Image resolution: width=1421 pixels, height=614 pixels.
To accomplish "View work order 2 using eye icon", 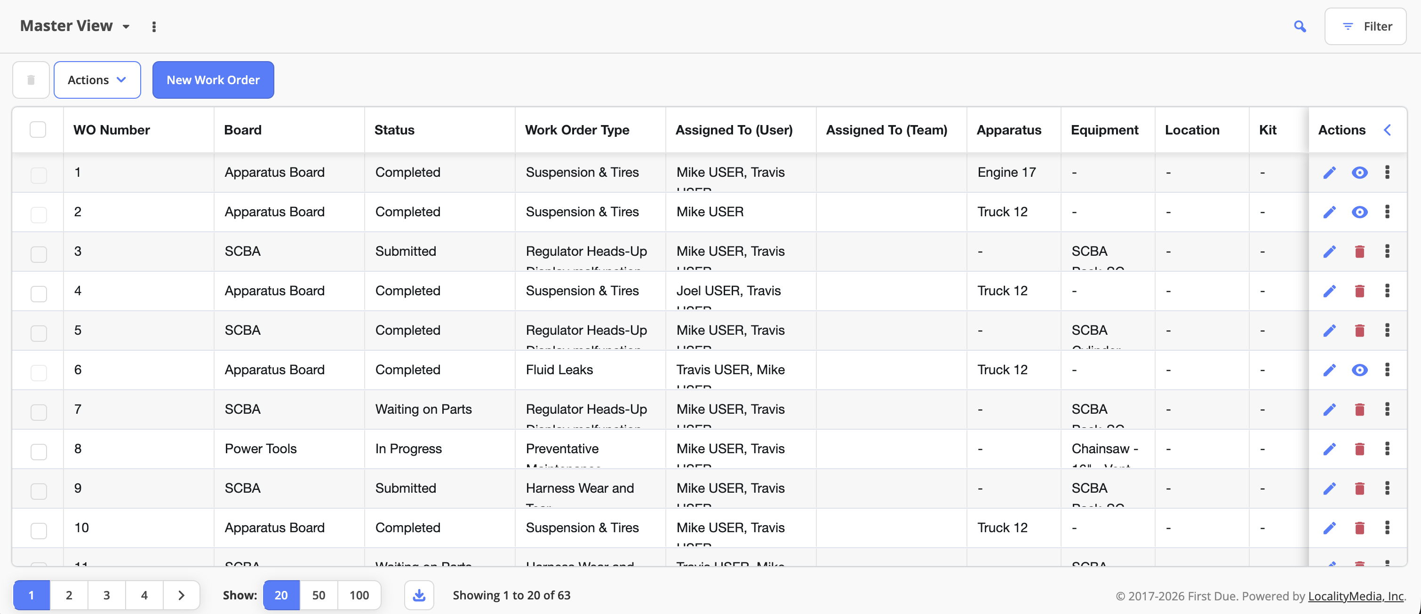I will pos(1359,212).
